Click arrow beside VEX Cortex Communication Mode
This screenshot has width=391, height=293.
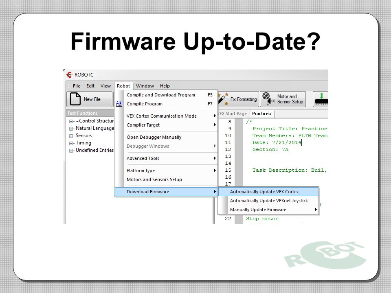click(215, 116)
